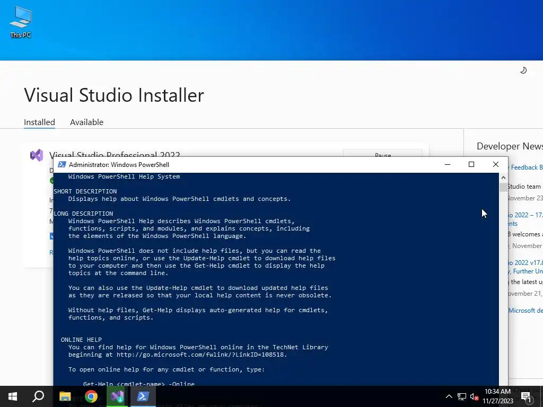Open the taskbar clock showing 10:34 AM
Screen dimensions: 543x407
point(497,396)
